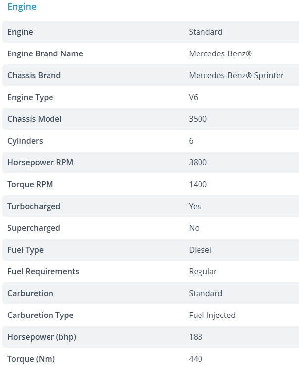Viewport: 299px width, 369px height.
Task: Click the Mercedes-Benz® Sprinter chassis value
Action: pyautogui.click(x=236, y=75)
